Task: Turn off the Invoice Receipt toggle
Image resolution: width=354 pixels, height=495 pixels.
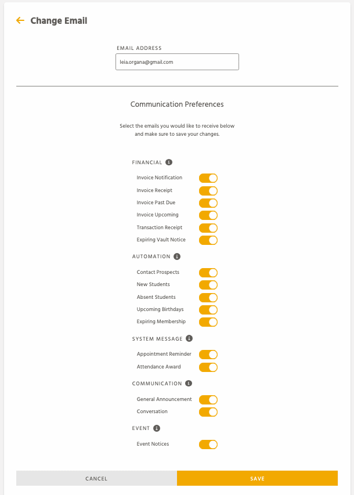Action: (208, 191)
